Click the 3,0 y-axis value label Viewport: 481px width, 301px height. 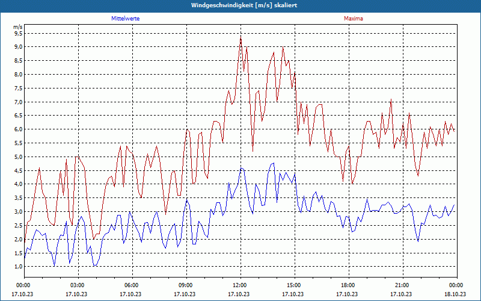19,212
